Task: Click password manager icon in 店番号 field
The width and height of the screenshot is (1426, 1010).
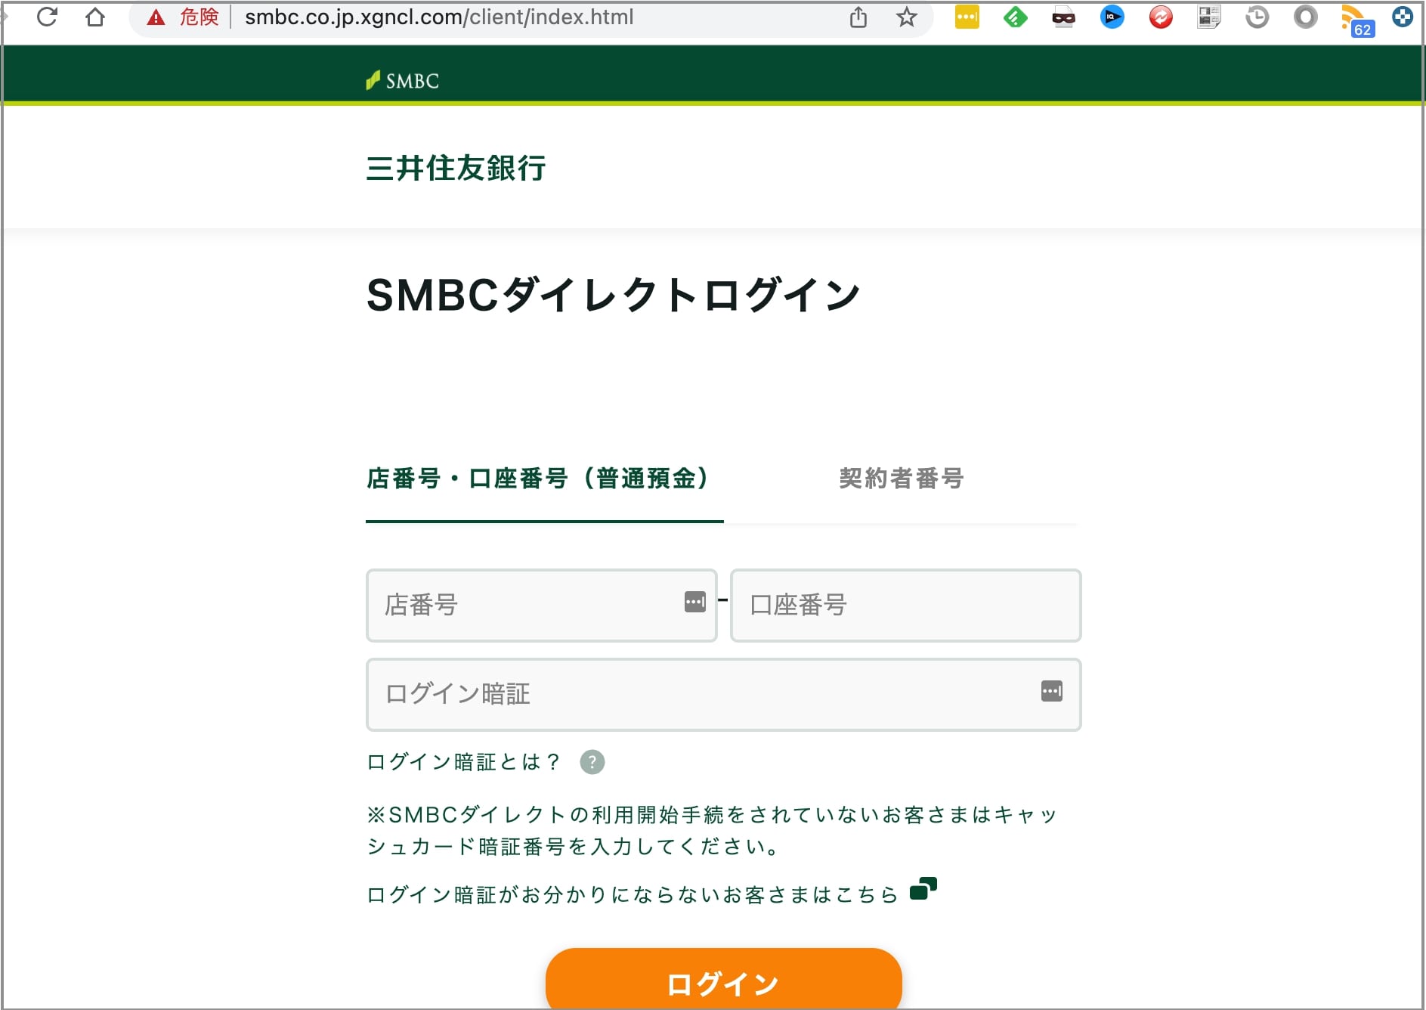Action: pyautogui.click(x=694, y=602)
